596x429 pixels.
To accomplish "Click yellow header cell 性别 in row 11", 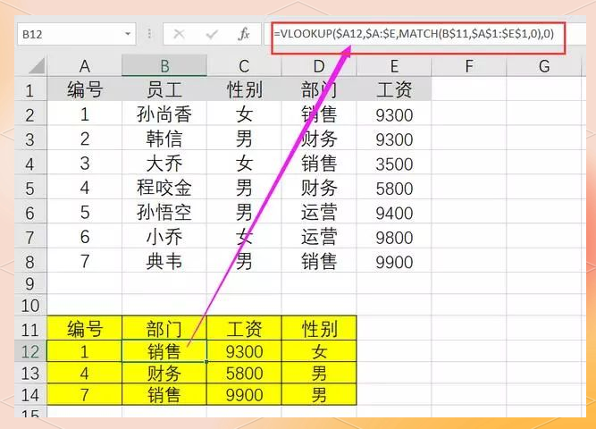I will (x=319, y=329).
